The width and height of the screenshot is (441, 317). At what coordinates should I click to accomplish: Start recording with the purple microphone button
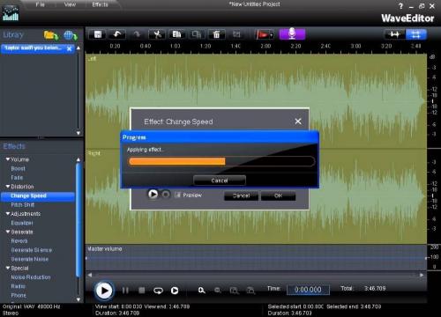click(292, 33)
